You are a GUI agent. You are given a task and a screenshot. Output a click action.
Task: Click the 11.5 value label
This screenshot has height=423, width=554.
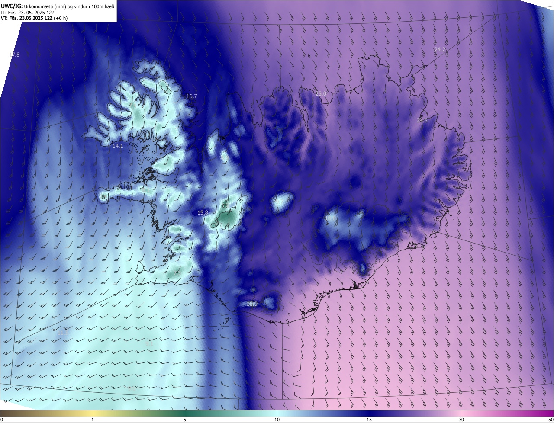pyautogui.click(x=63, y=333)
